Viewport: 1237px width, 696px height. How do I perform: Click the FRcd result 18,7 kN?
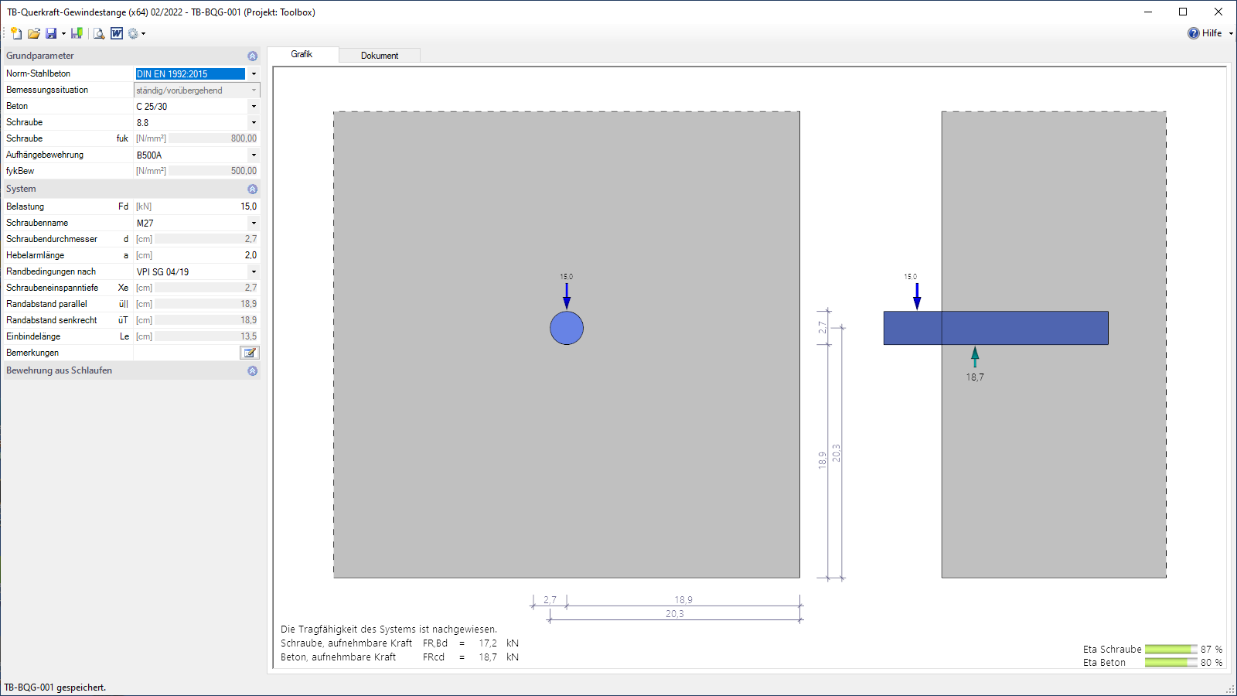(x=499, y=657)
